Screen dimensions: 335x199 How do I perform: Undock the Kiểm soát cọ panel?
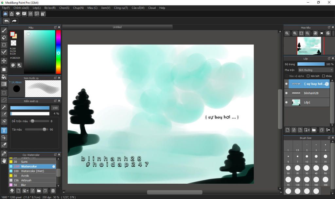tap(55, 101)
